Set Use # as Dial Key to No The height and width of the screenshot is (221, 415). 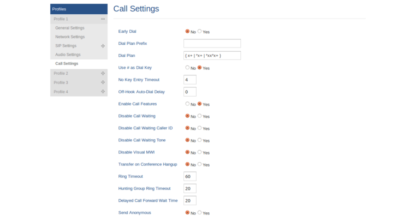(x=188, y=68)
